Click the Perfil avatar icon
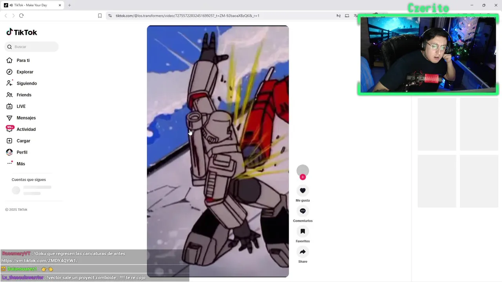502x282 pixels. click(9, 152)
